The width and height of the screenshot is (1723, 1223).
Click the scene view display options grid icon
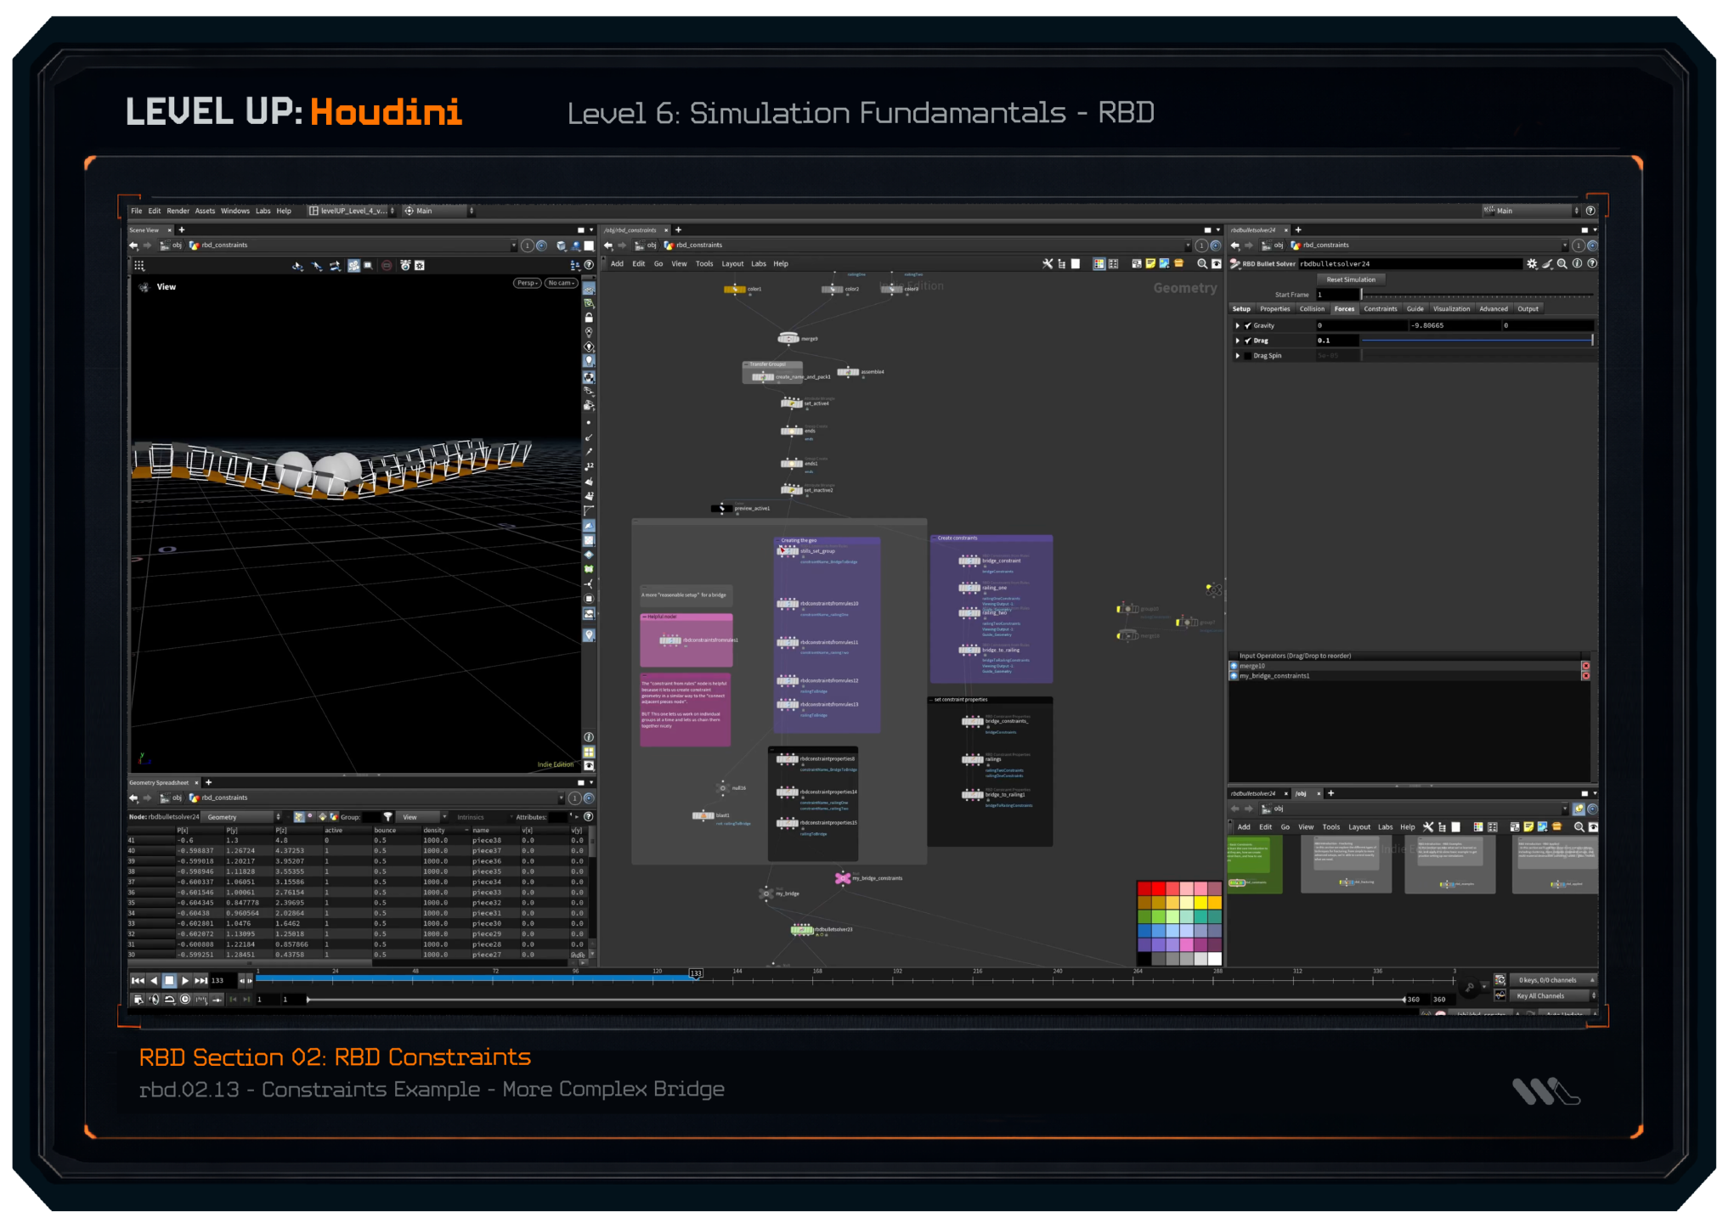[x=139, y=266]
